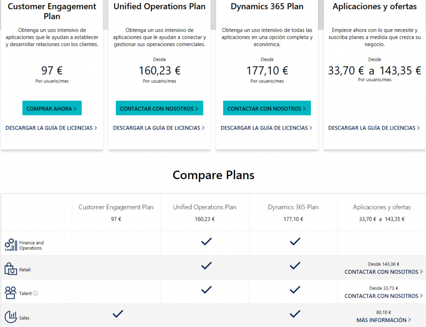
Task: Click the 80,10 € price in Sales row
Action: coord(384,312)
